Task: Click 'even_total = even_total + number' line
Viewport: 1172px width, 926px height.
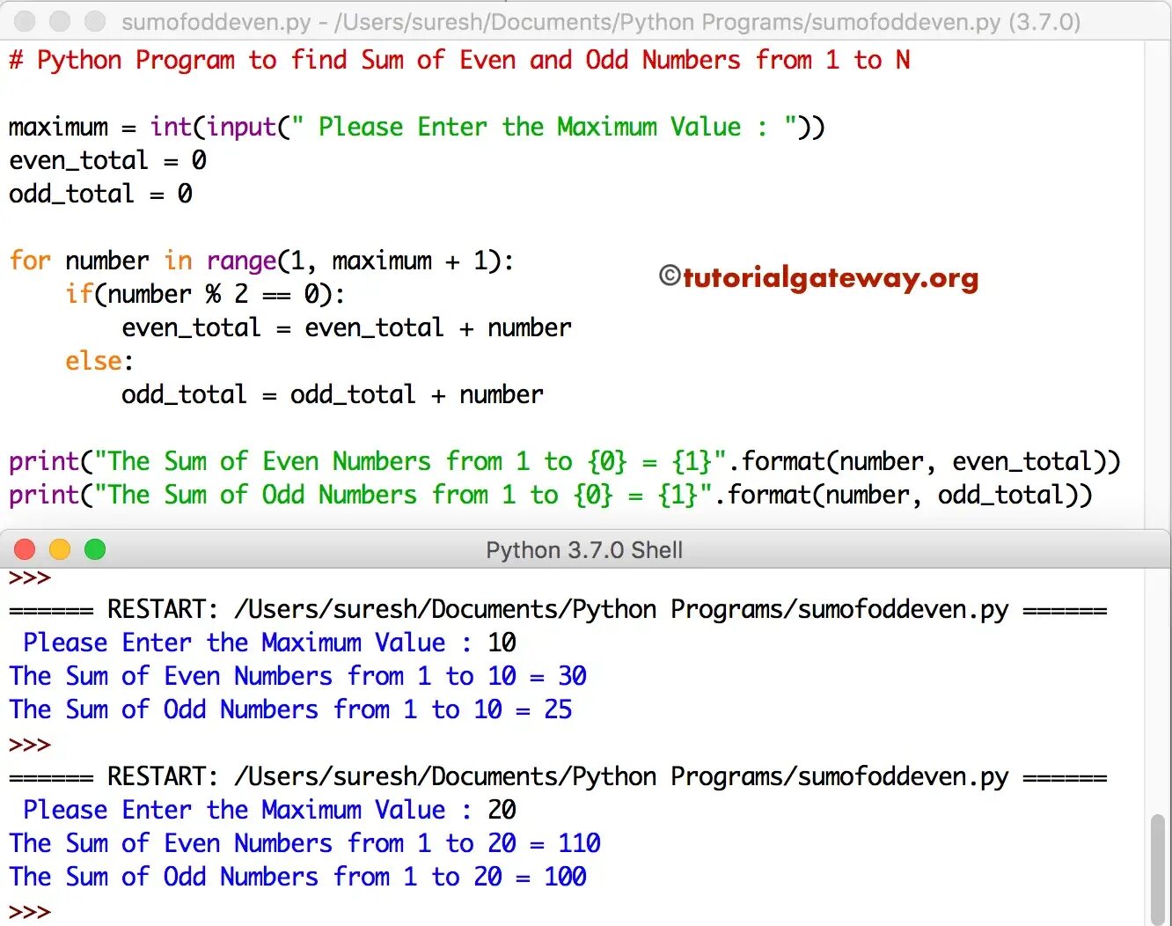Action: tap(347, 327)
